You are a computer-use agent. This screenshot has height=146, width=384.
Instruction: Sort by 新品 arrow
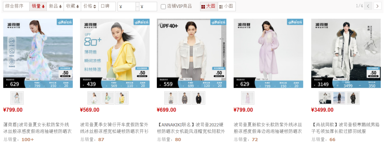pyautogui.click(x=55, y=6)
